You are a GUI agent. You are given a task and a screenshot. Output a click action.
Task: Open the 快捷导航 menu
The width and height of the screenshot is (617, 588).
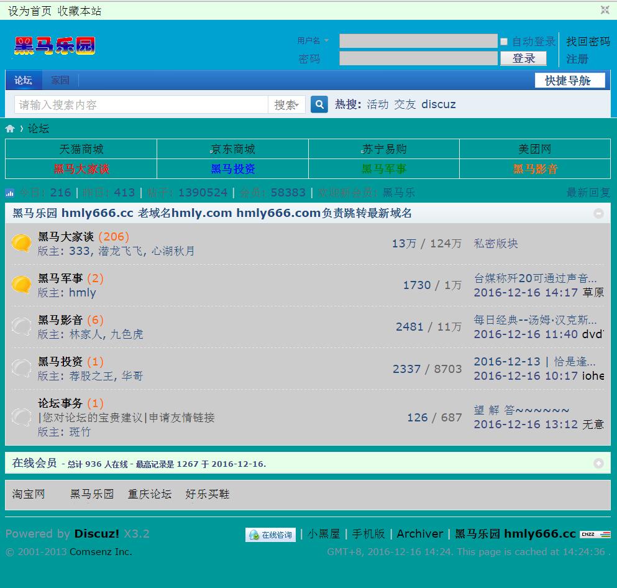tap(569, 81)
